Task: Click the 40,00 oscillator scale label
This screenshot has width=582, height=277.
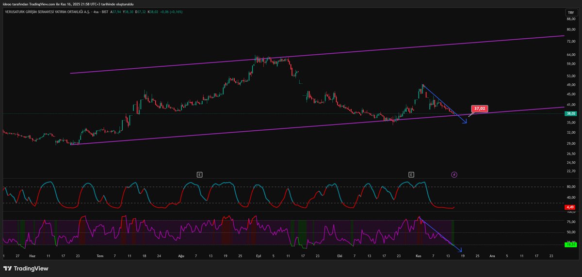Action: 571,197
